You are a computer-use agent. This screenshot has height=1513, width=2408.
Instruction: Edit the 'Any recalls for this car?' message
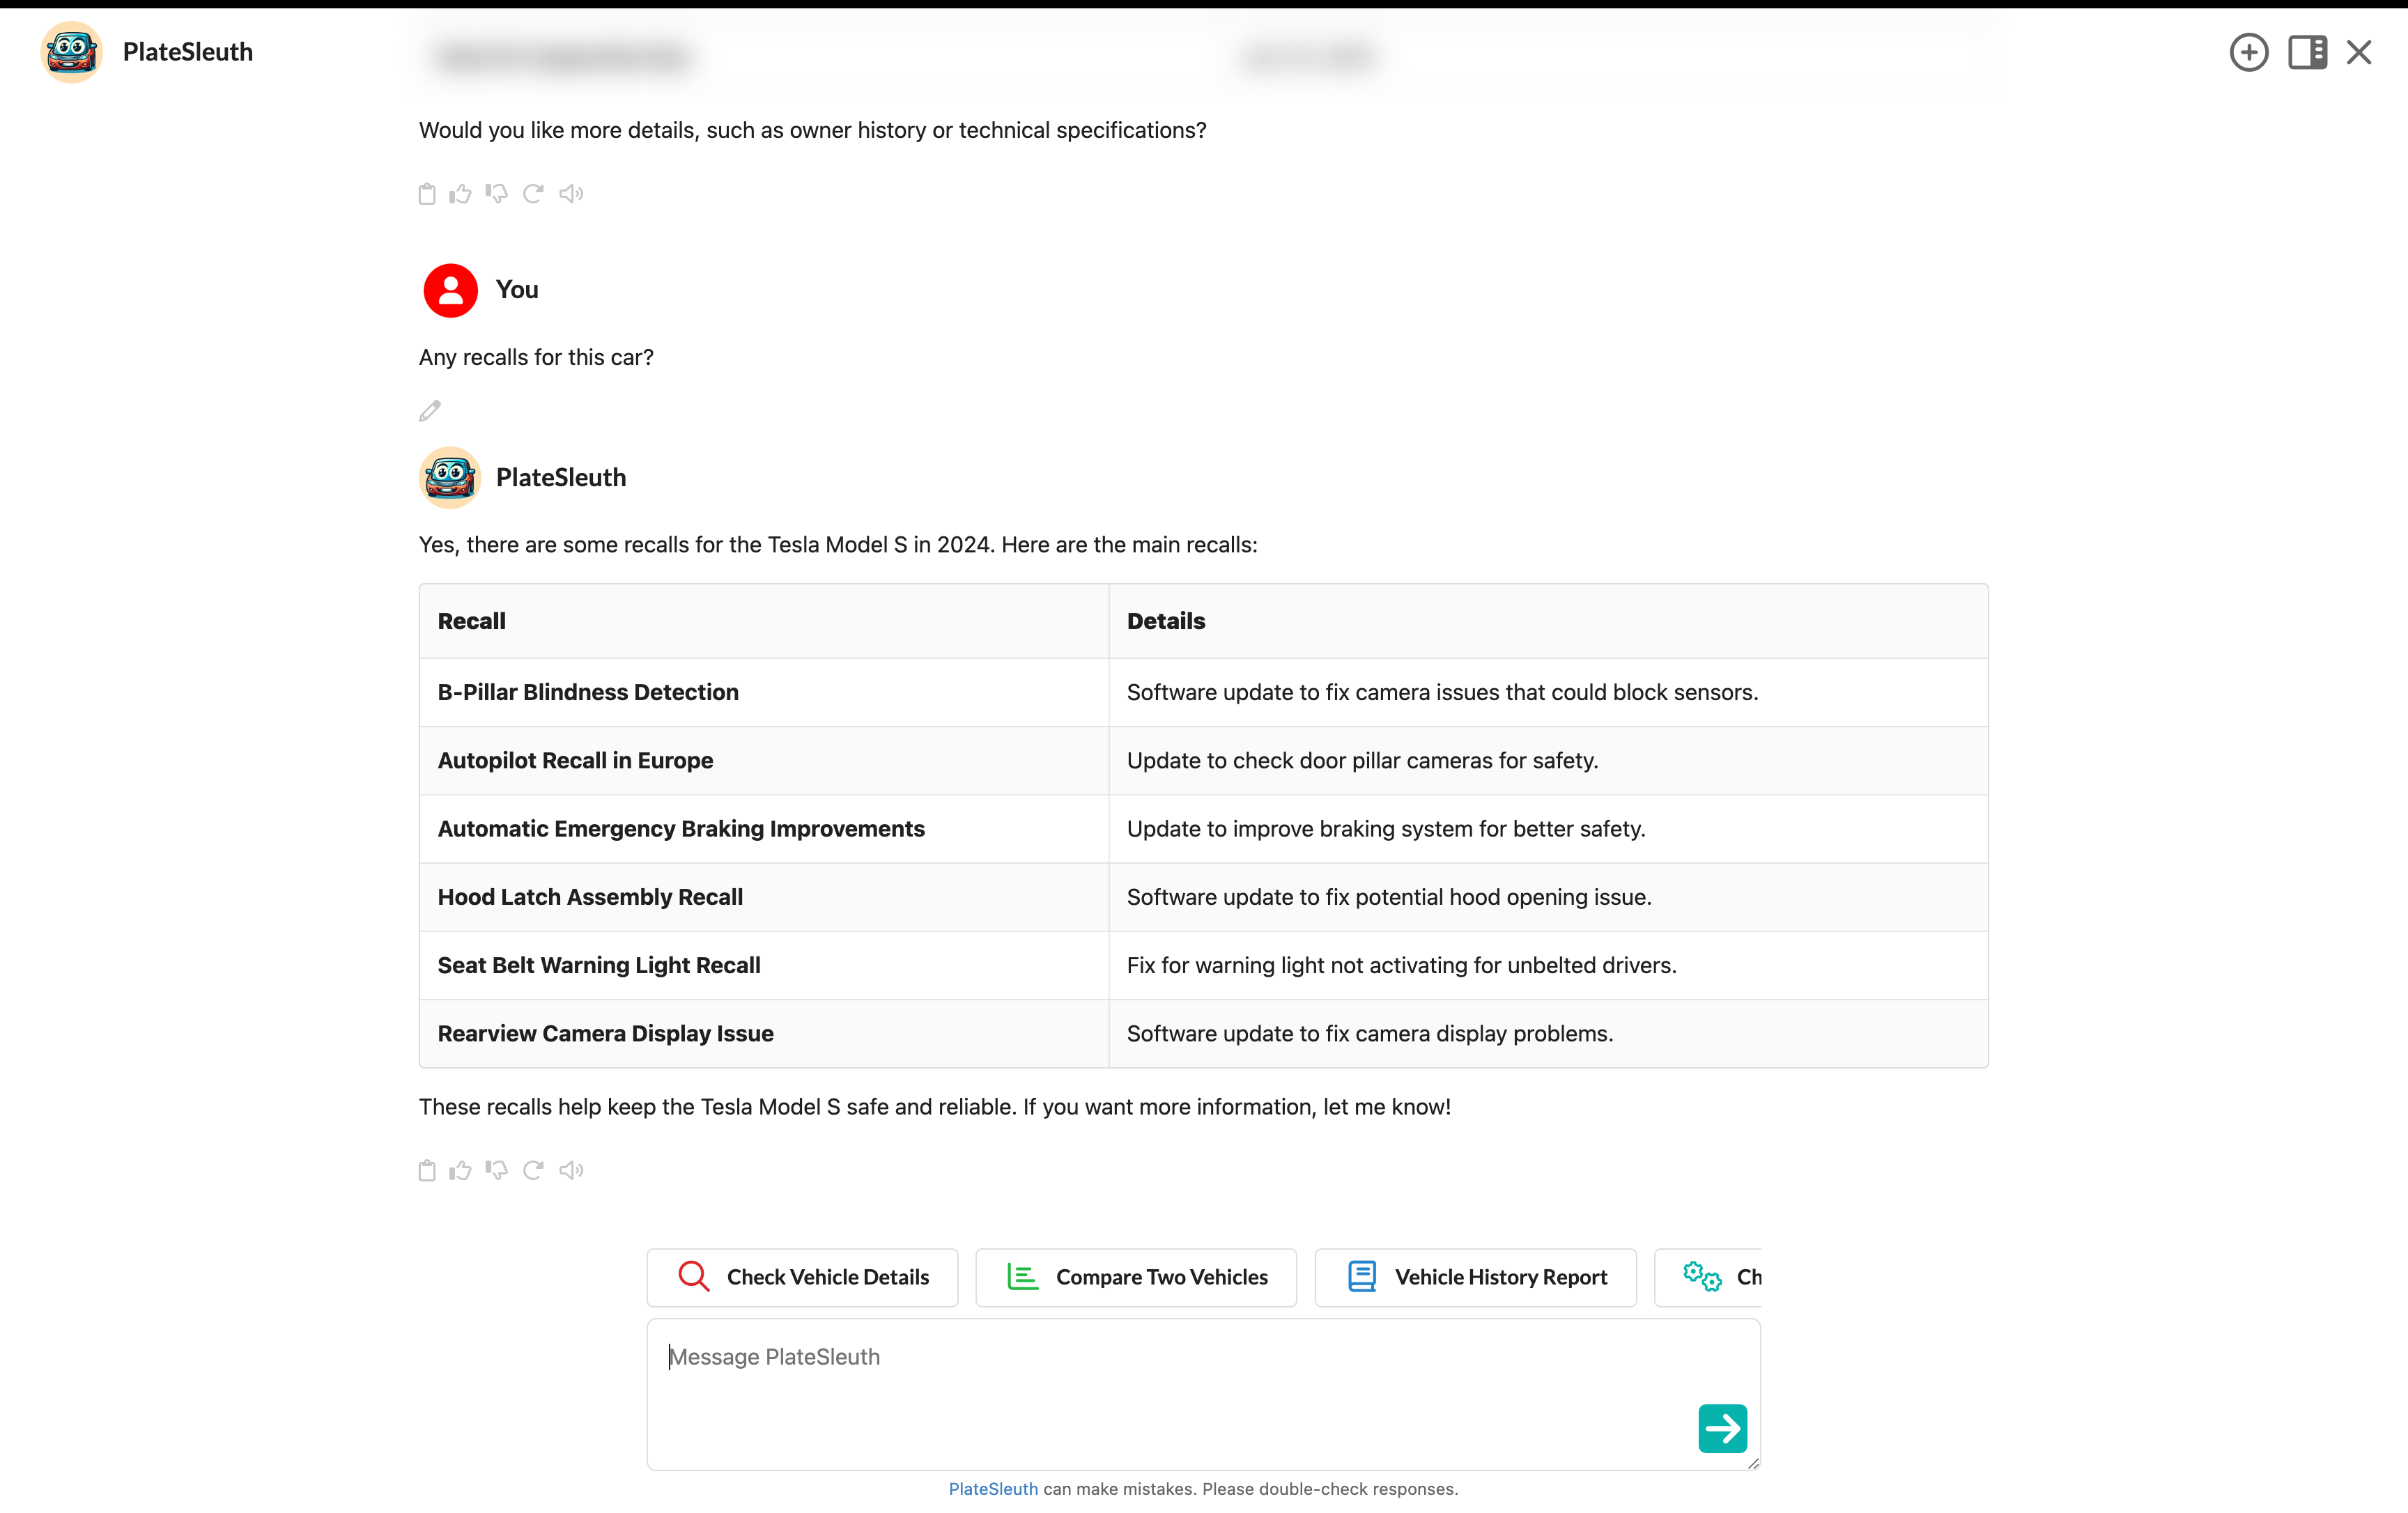coord(430,411)
